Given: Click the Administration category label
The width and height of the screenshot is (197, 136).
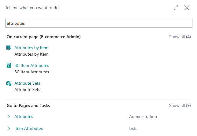Looking at the screenshot, I should [143, 116].
